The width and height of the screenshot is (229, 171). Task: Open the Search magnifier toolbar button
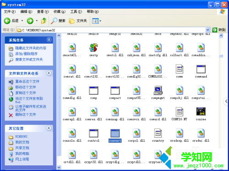coord(58,21)
